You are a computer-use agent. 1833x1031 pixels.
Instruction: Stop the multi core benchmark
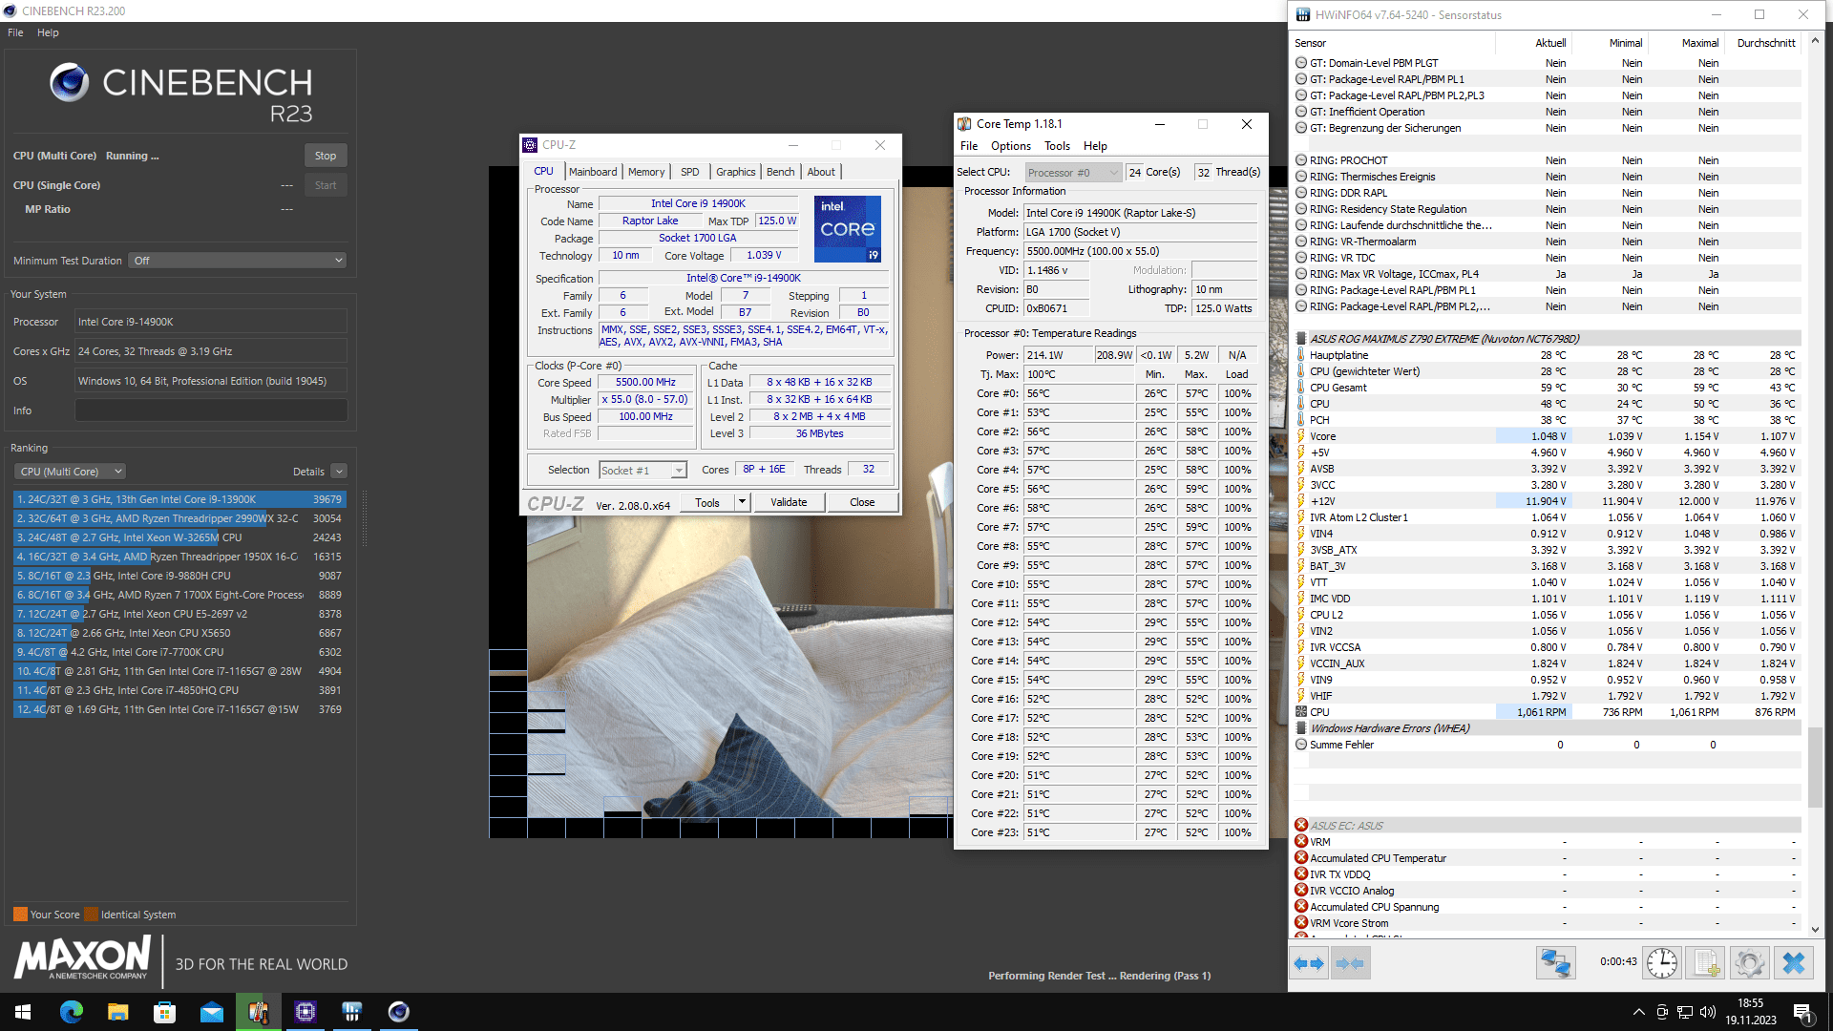click(x=326, y=156)
